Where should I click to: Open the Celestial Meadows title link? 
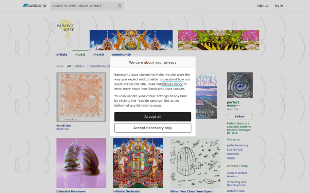pos(71,191)
